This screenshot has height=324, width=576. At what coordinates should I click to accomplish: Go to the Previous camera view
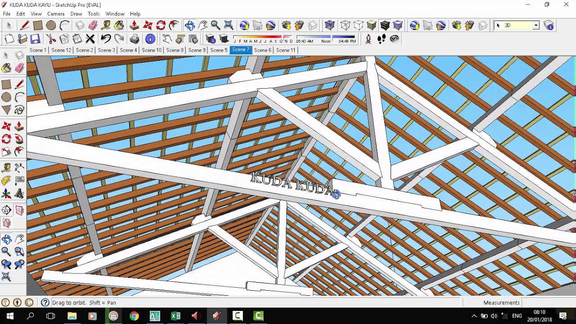coord(6,264)
